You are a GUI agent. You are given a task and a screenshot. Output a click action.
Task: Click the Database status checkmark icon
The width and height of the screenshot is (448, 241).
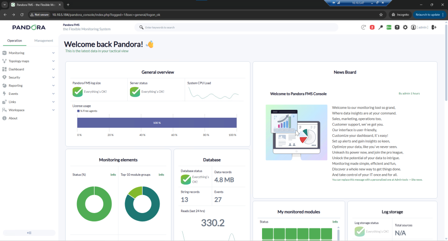coord(185,179)
